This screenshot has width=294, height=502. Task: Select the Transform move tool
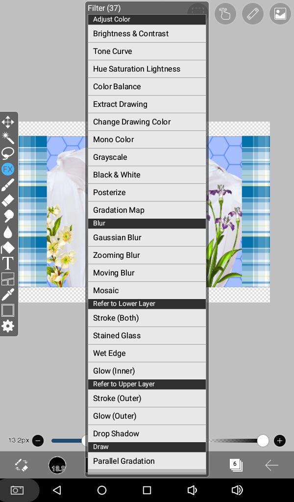click(x=8, y=122)
